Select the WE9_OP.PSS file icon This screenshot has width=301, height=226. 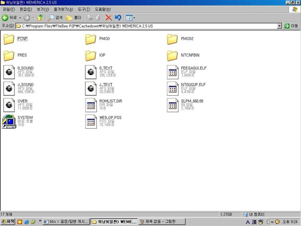coord(91,122)
